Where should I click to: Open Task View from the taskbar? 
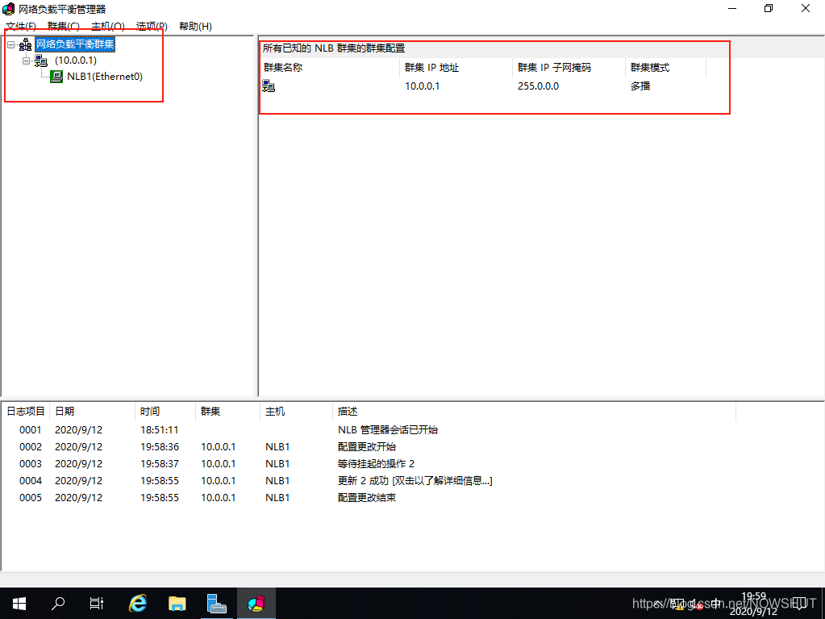click(x=97, y=603)
